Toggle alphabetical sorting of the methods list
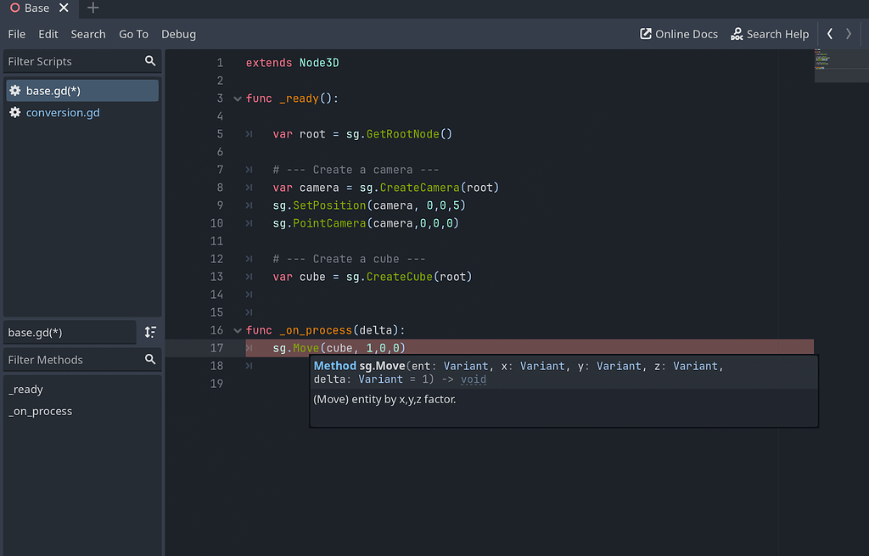 point(150,332)
